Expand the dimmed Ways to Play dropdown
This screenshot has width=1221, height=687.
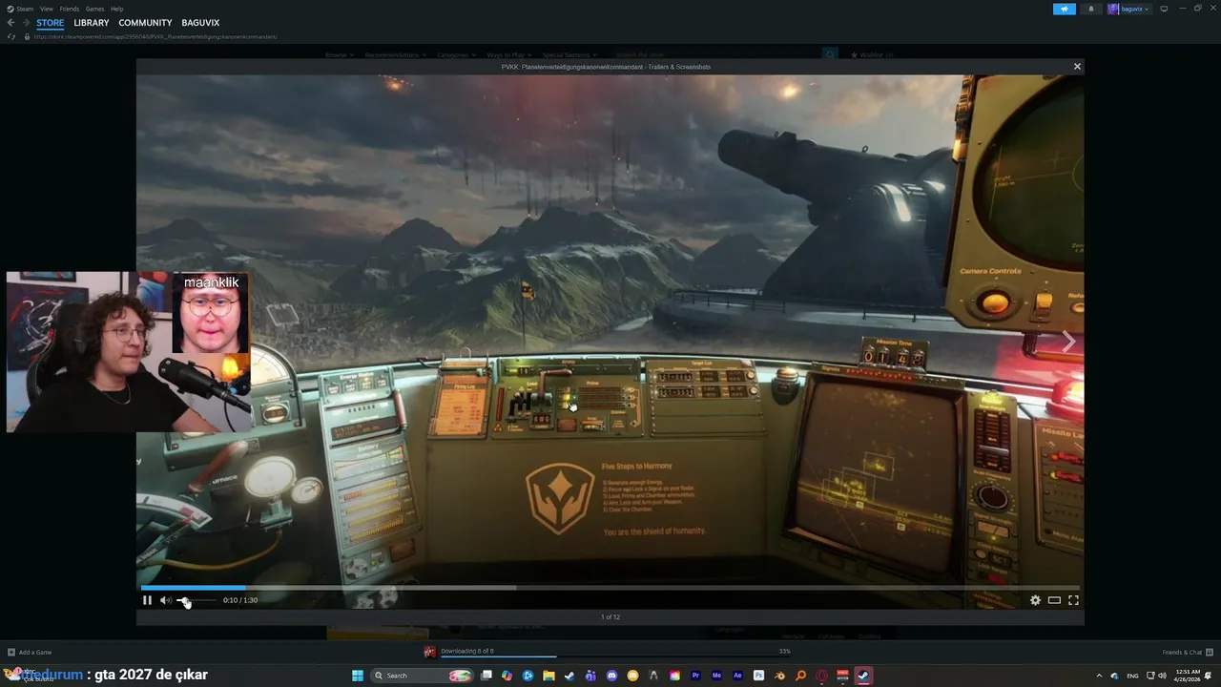(x=509, y=55)
